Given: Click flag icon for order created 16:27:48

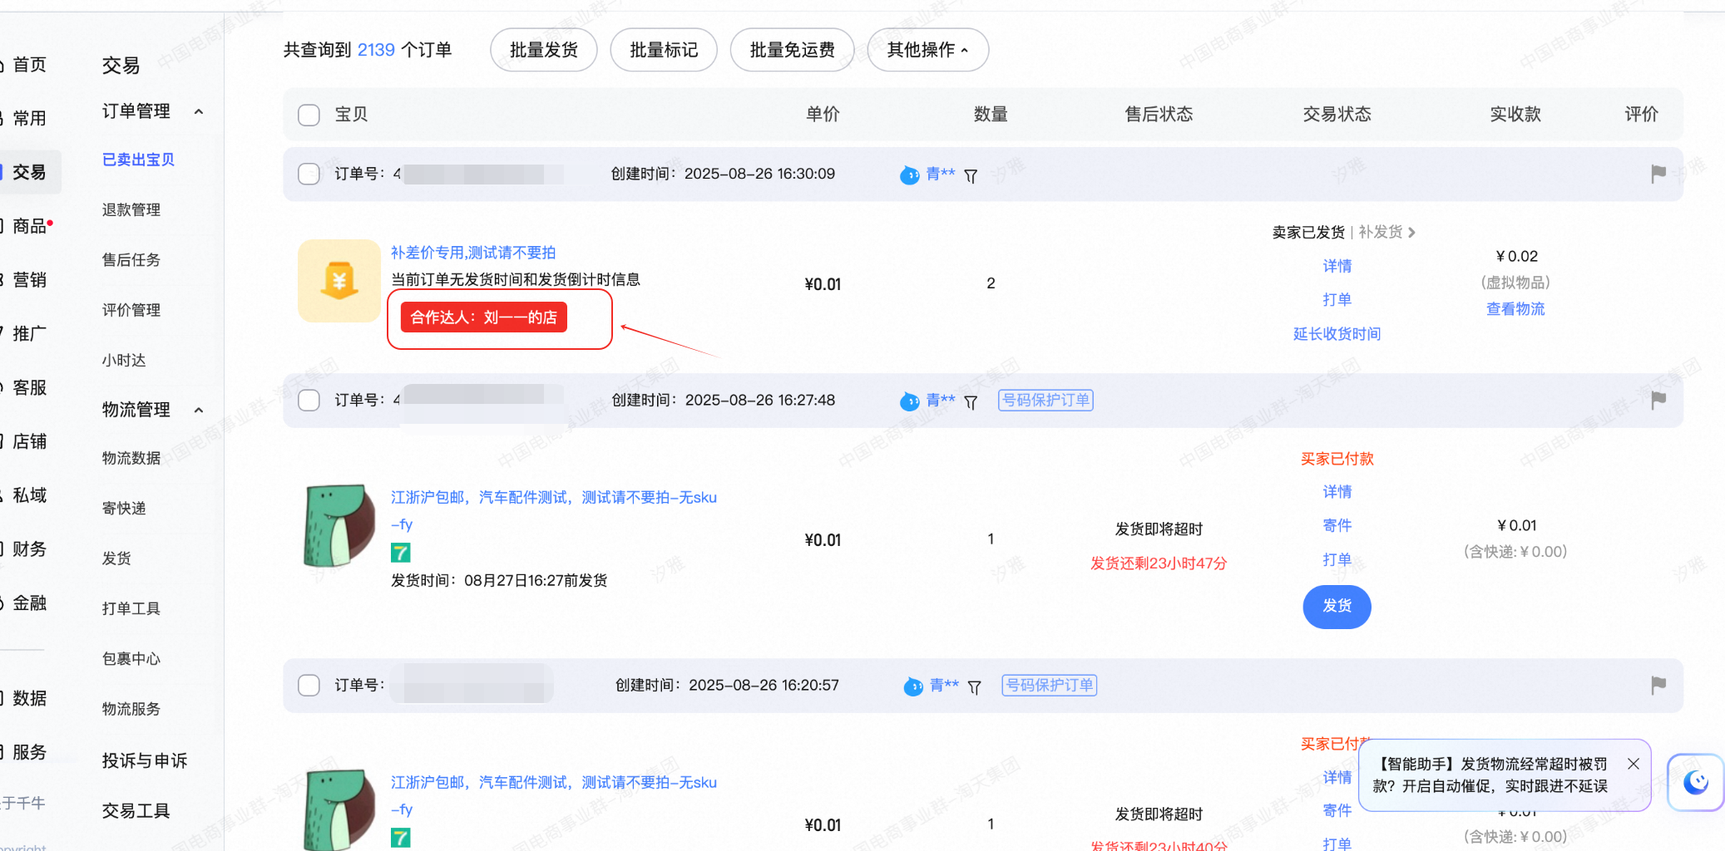Looking at the screenshot, I should coord(1658,400).
